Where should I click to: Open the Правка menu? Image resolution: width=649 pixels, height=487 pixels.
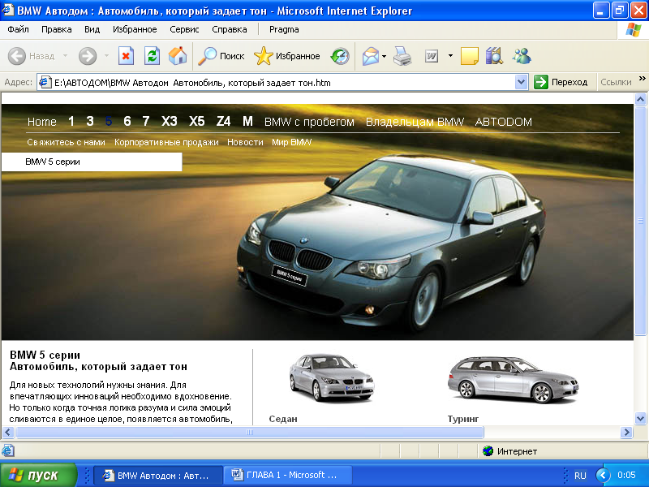pos(57,29)
